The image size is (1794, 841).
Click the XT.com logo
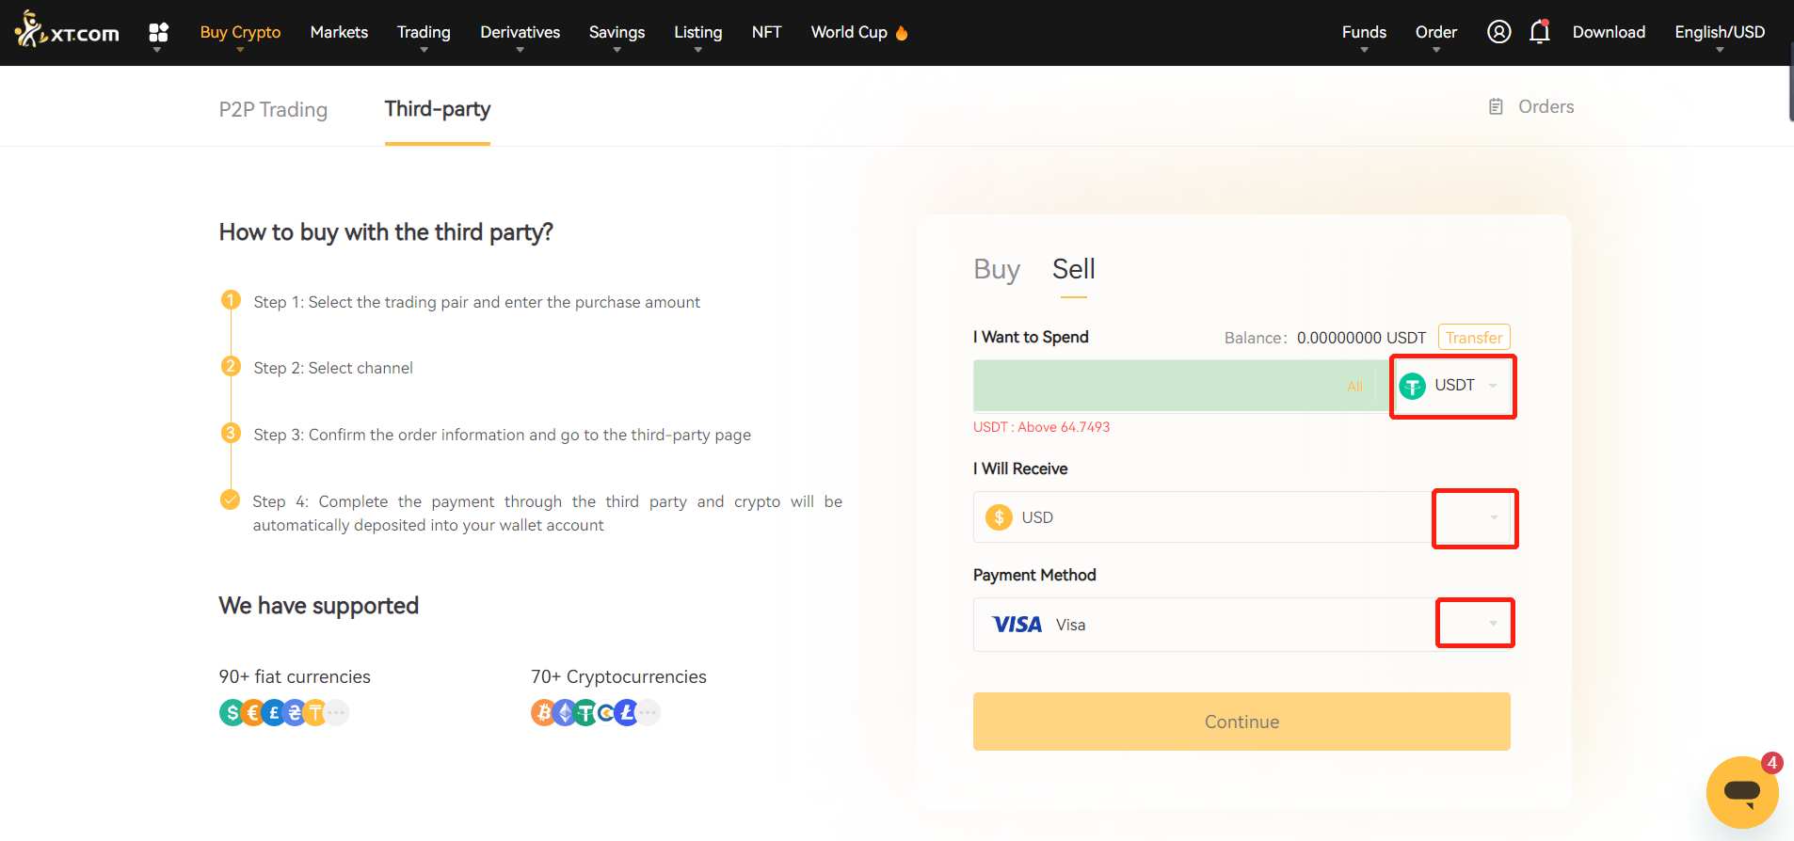[67, 30]
